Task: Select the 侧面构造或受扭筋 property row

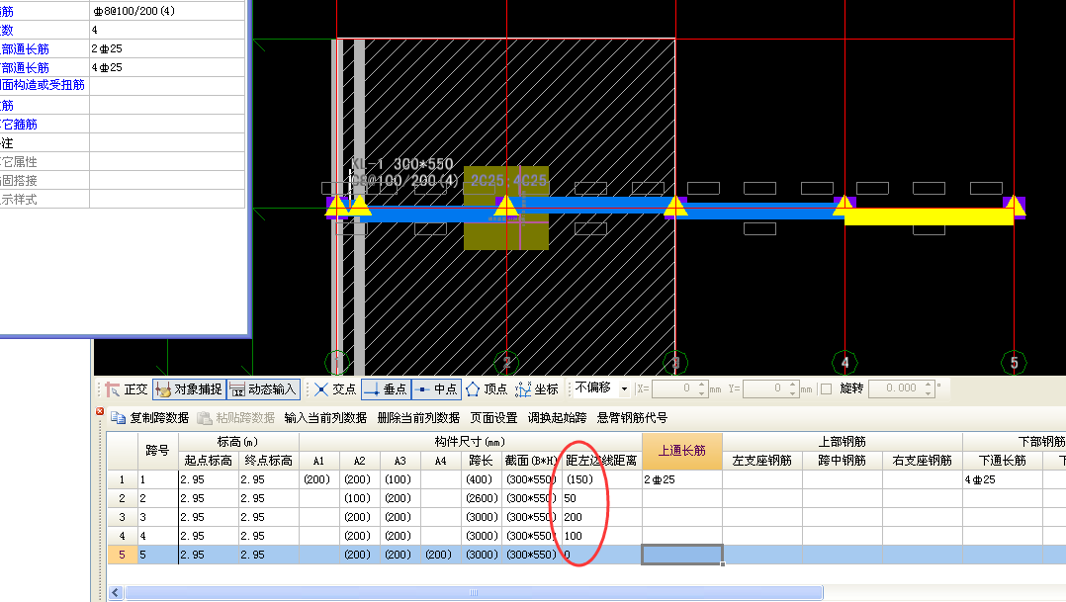Action: (x=123, y=86)
